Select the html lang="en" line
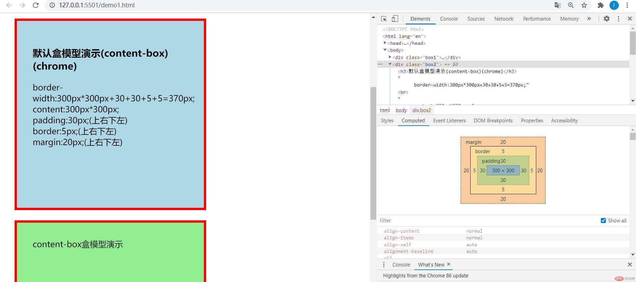 404,36
